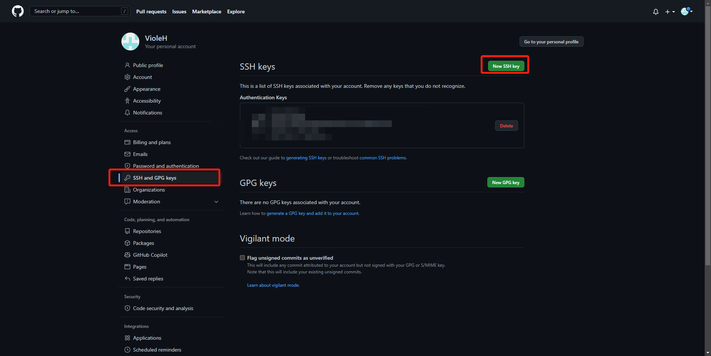The width and height of the screenshot is (711, 356).
Task: Enable Flag unsigned commits as unverified
Action: [243, 258]
